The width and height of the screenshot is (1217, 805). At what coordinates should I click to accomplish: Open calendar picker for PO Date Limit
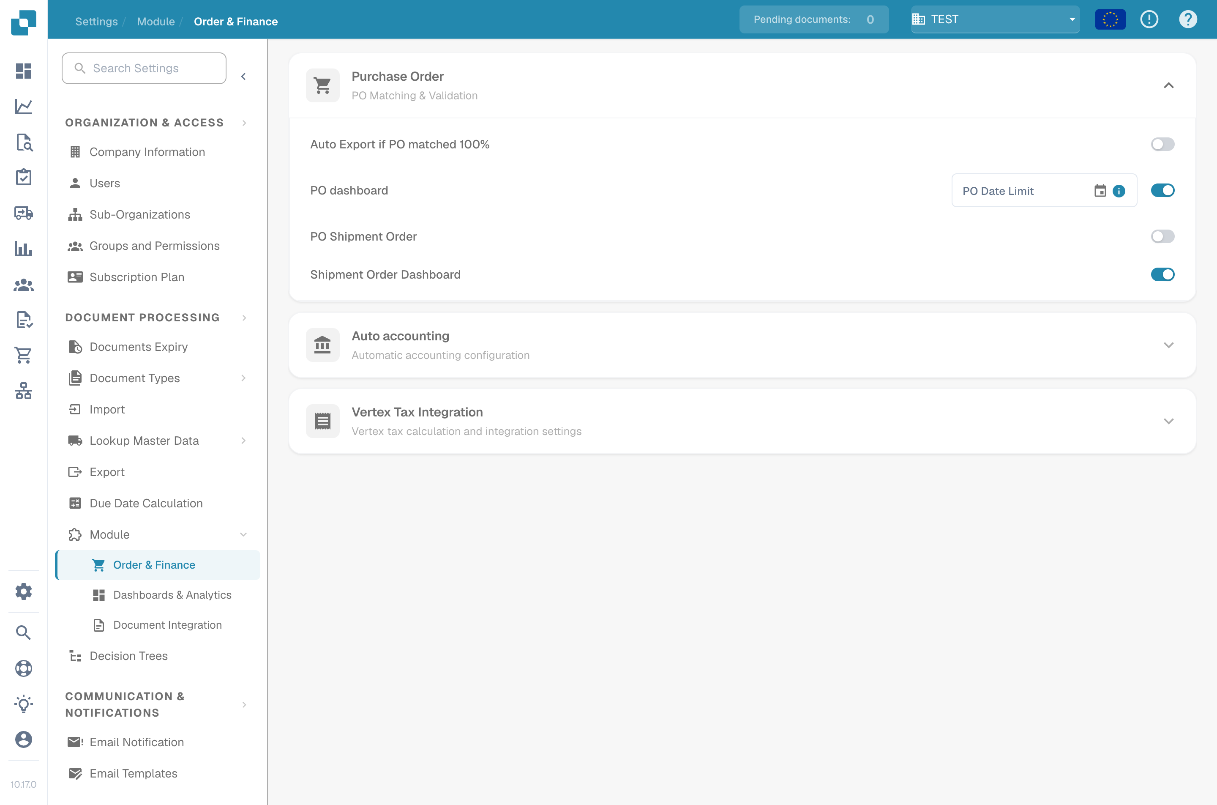[x=1100, y=191]
